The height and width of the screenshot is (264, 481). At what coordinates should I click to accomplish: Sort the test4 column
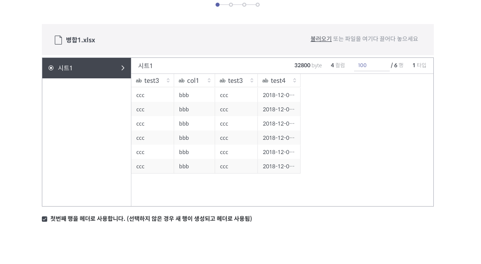pos(294,81)
